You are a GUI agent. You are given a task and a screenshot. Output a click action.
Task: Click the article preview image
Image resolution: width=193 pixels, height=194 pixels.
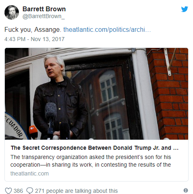point(96,94)
